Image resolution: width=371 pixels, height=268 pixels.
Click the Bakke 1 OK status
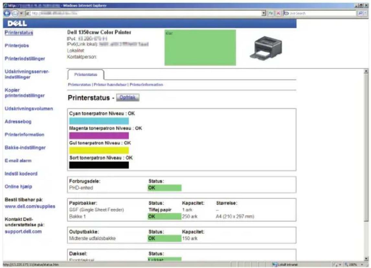pos(164,217)
